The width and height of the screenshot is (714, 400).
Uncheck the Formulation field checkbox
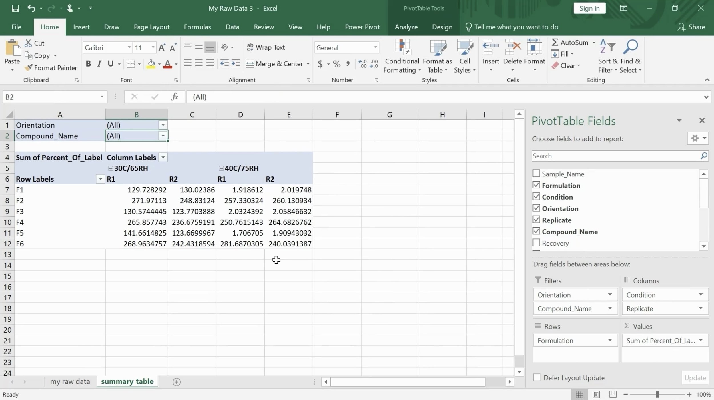536,185
